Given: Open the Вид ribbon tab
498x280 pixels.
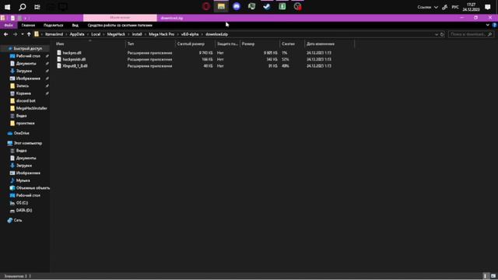Looking at the screenshot, I should (75, 25).
